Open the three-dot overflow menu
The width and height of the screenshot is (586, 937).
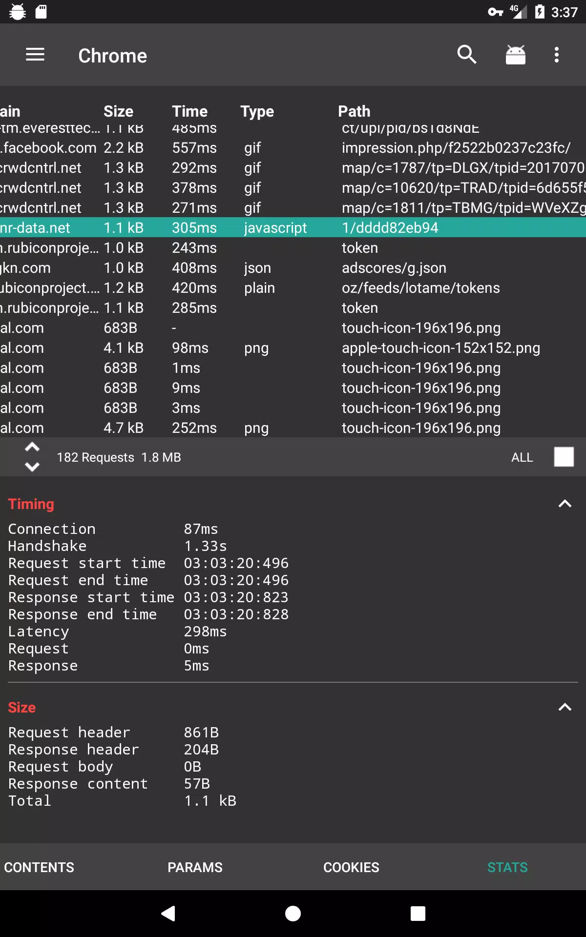point(557,55)
